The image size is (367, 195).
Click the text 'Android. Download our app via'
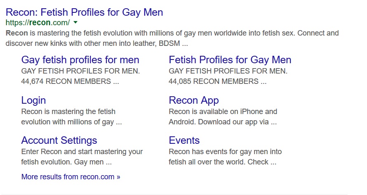(219, 122)
